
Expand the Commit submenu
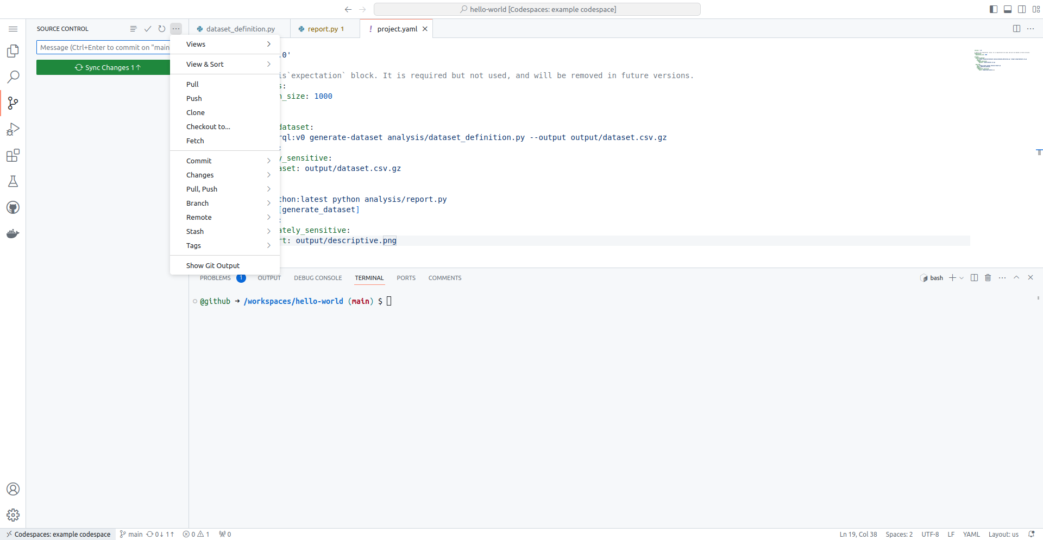(x=225, y=161)
